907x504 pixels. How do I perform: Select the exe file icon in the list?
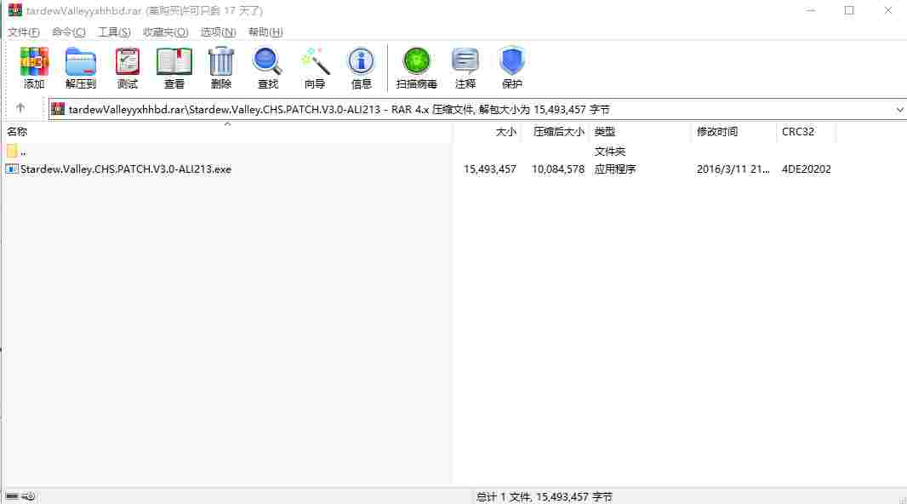point(12,169)
